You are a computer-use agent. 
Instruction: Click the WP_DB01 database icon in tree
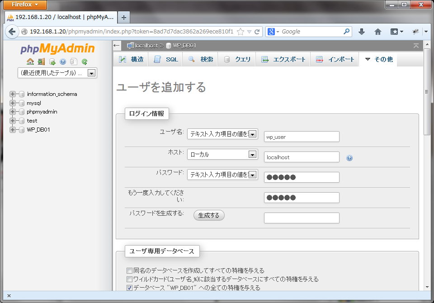click(x=22, y=130)
